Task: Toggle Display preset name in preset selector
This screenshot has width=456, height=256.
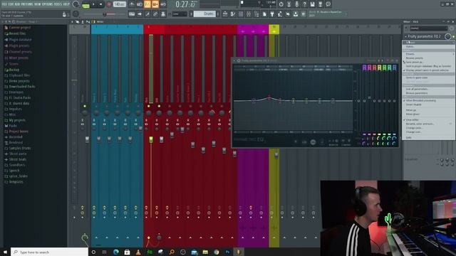Action: pyautogui.click(x=427, y=70)
